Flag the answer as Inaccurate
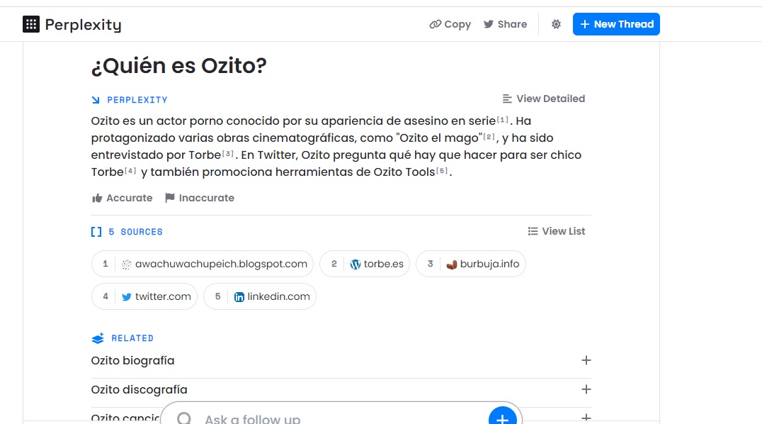The height and width of the screenshot is (424, 762). (x=199, y=198)
